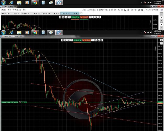Viewport: 164px width, 131px height.
Task: Toggle the pin on EURNZD, m1 tab
Action: (x=57, y=13)
